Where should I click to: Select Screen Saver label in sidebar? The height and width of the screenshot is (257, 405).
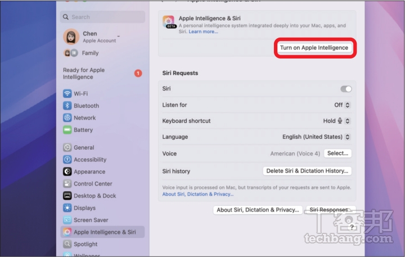[x=91, y=220]
